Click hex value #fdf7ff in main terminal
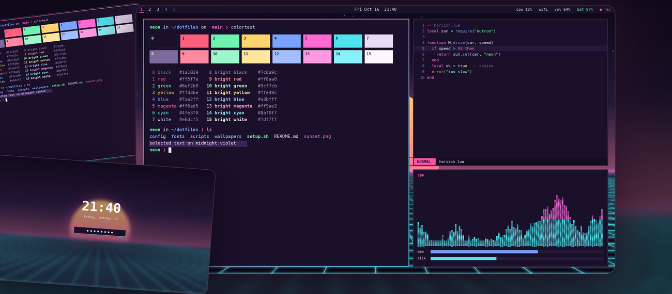This screenshot has width=672, height=294. point(267,120)
